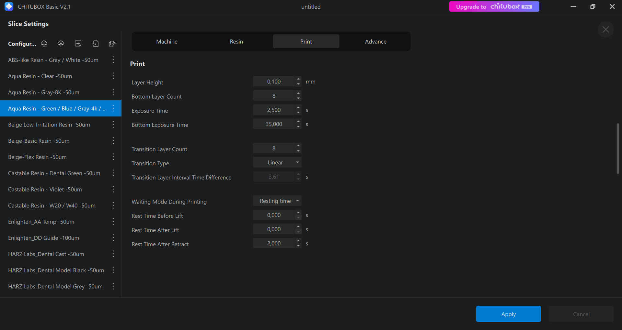Select Beige Low-Irritation Resin -50um profile
The image size is (622, 330).
pos(61,125)
